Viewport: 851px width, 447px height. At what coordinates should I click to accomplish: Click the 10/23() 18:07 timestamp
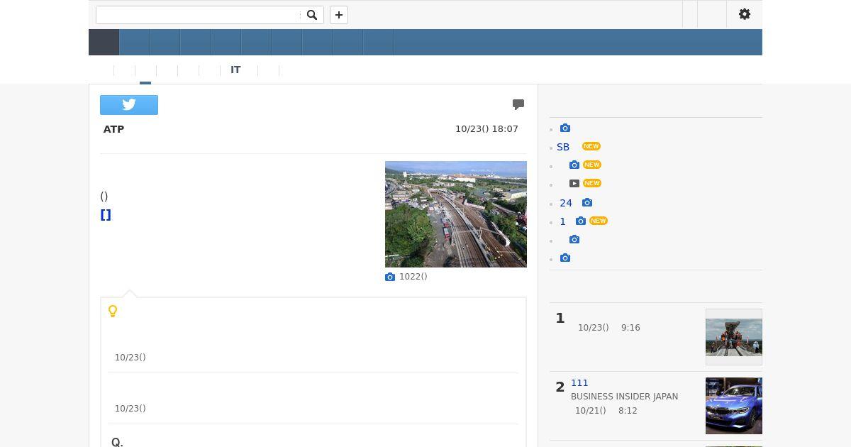486,129
